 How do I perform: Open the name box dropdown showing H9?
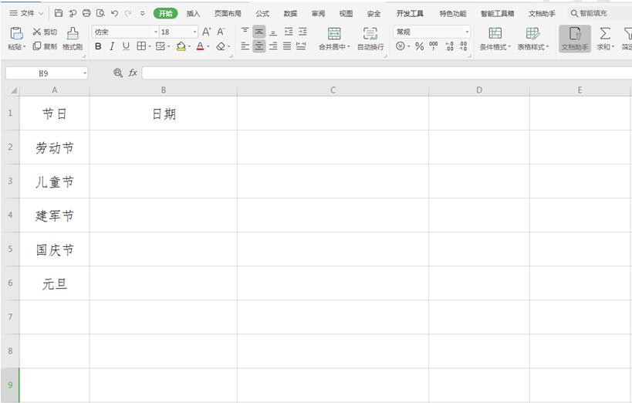coord(85,73)
